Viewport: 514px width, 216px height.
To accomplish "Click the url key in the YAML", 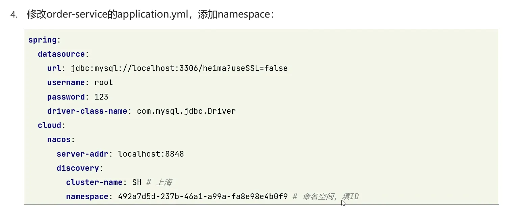I will [x=54, y=68].
